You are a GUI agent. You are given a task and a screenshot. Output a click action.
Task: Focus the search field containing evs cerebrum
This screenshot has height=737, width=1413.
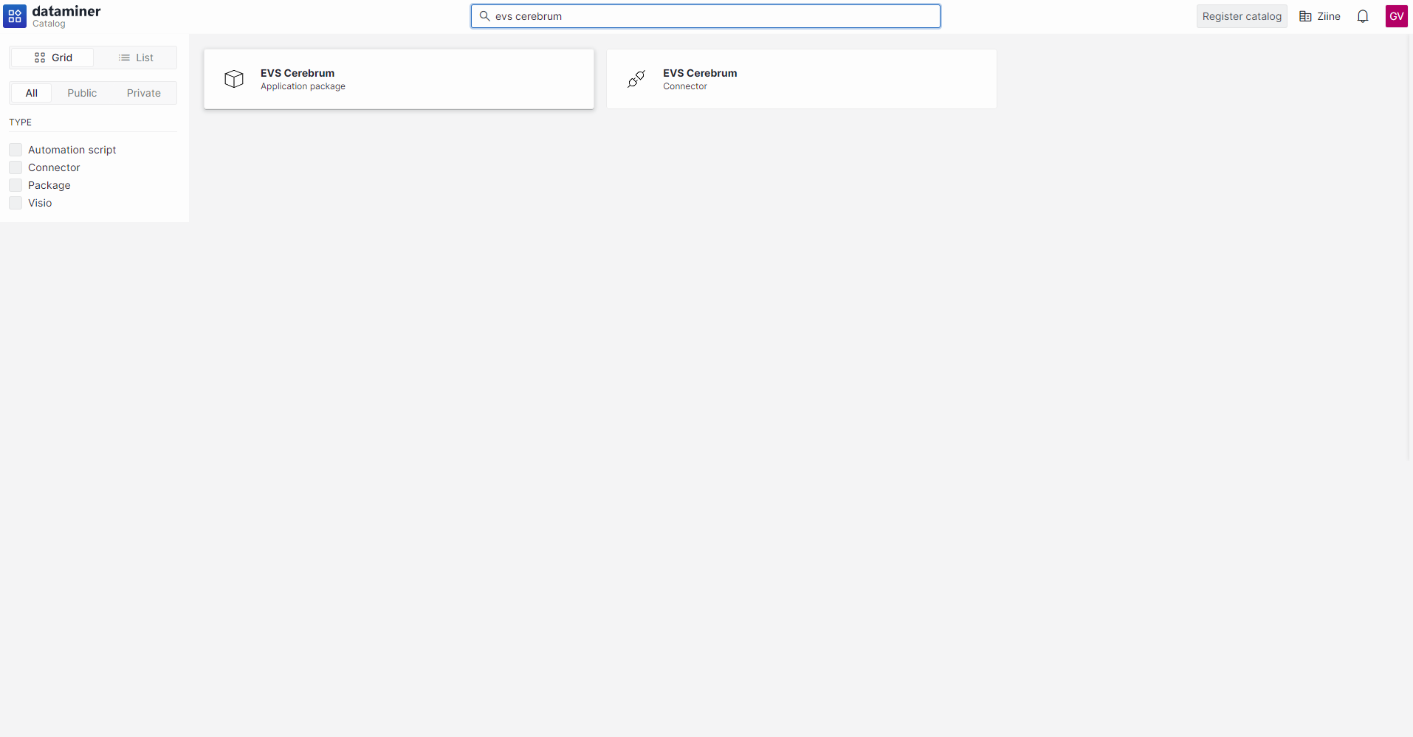tap(706, 16)
